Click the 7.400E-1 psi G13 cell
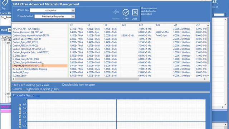The height and width of the screenshot is (129, 229). tap(161, 35)
